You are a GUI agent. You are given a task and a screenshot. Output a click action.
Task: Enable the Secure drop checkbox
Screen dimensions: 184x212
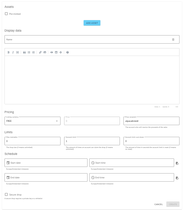click(x=6, y=195)
